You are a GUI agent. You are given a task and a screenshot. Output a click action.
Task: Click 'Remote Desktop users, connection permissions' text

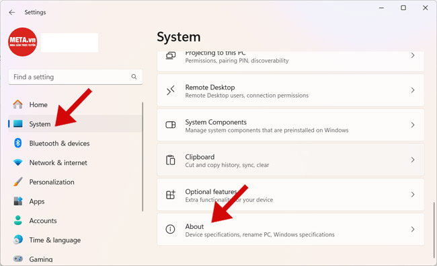247,96
